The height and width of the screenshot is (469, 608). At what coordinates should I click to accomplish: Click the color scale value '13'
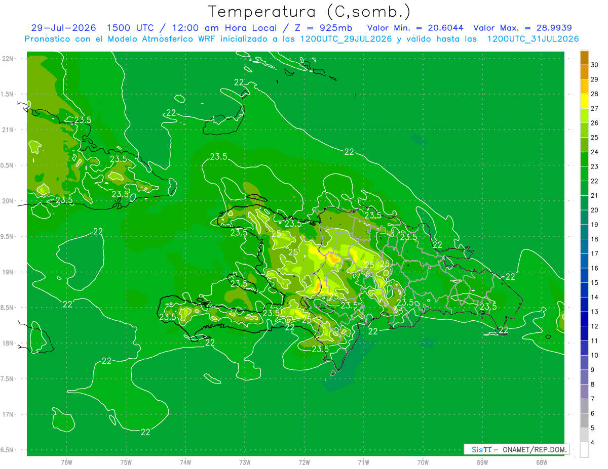(x=595, y=312)
